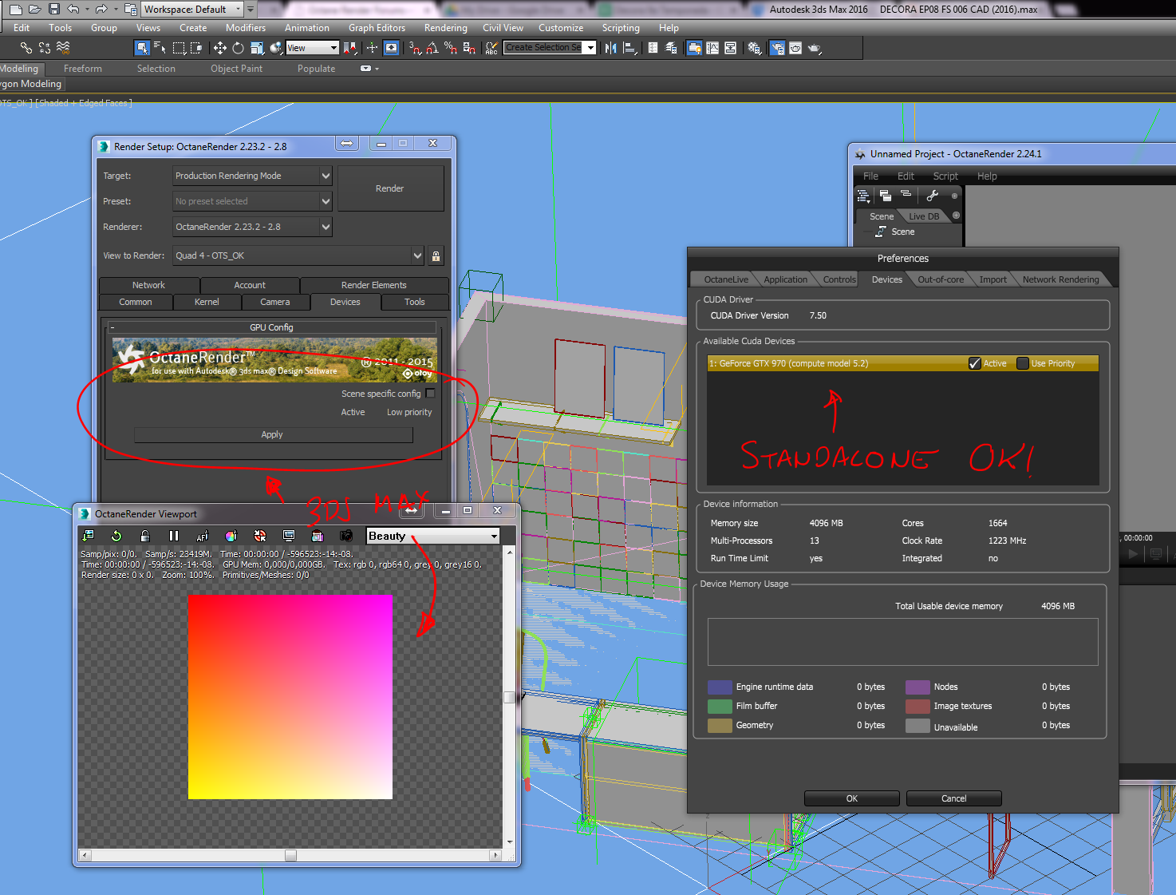The width and height of the screenshot is (1176, 895).
Task: Uncheck Active for GeForce GTX 970
Action: [x=974, y=363]
